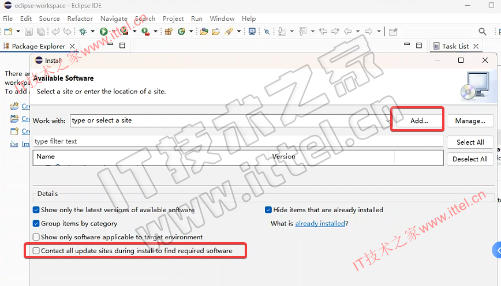
Task: Open the Navigate menu
Action: 114,18
